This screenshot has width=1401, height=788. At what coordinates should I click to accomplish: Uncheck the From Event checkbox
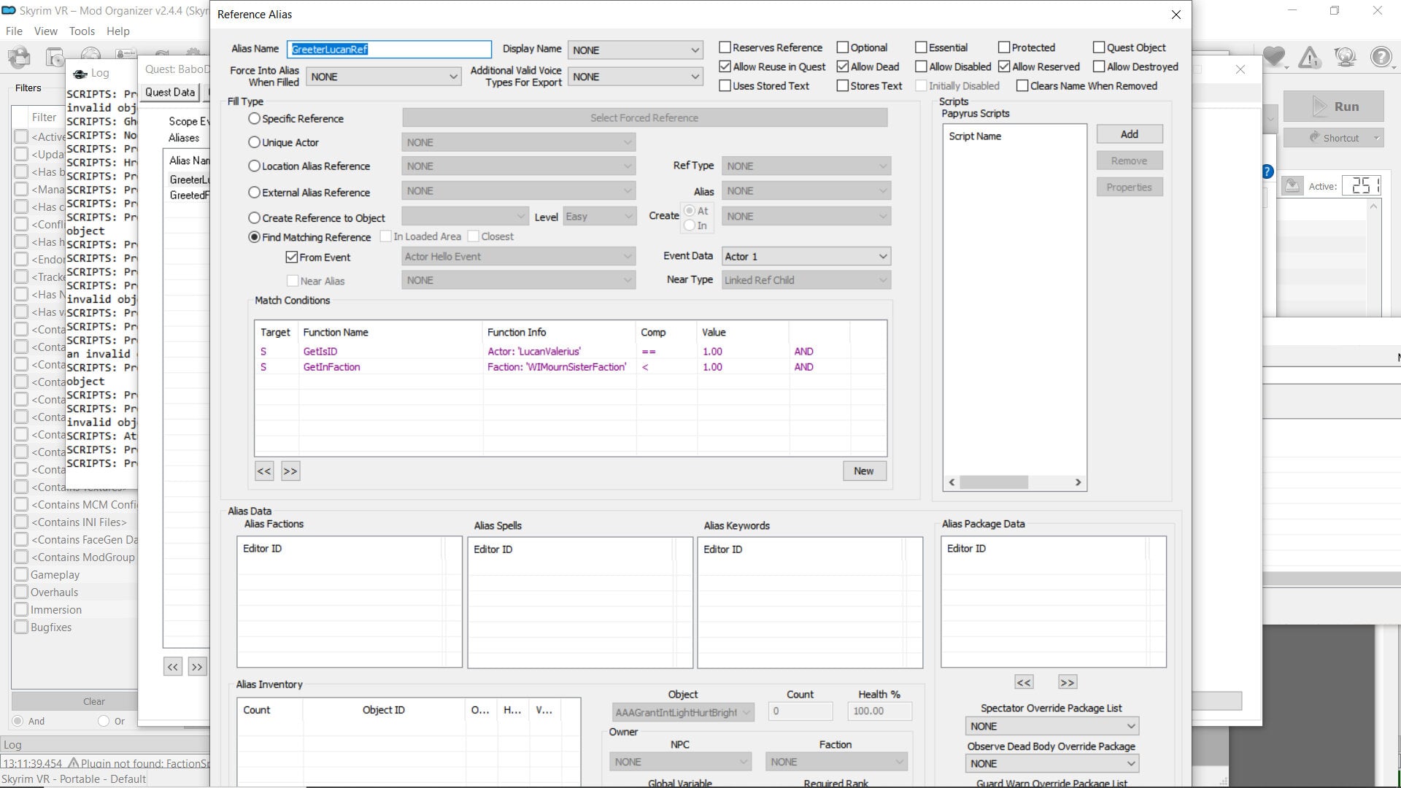(x=292, y=258)
